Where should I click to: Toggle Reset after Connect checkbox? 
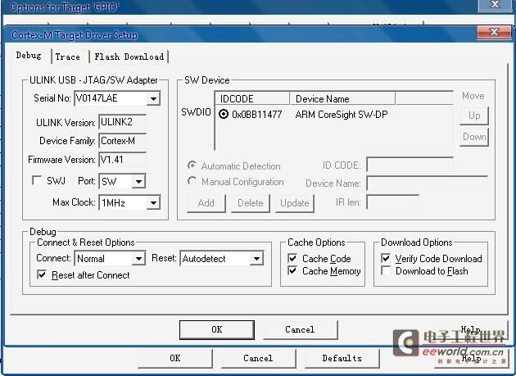pyautogui.click(x=42, y=274)
